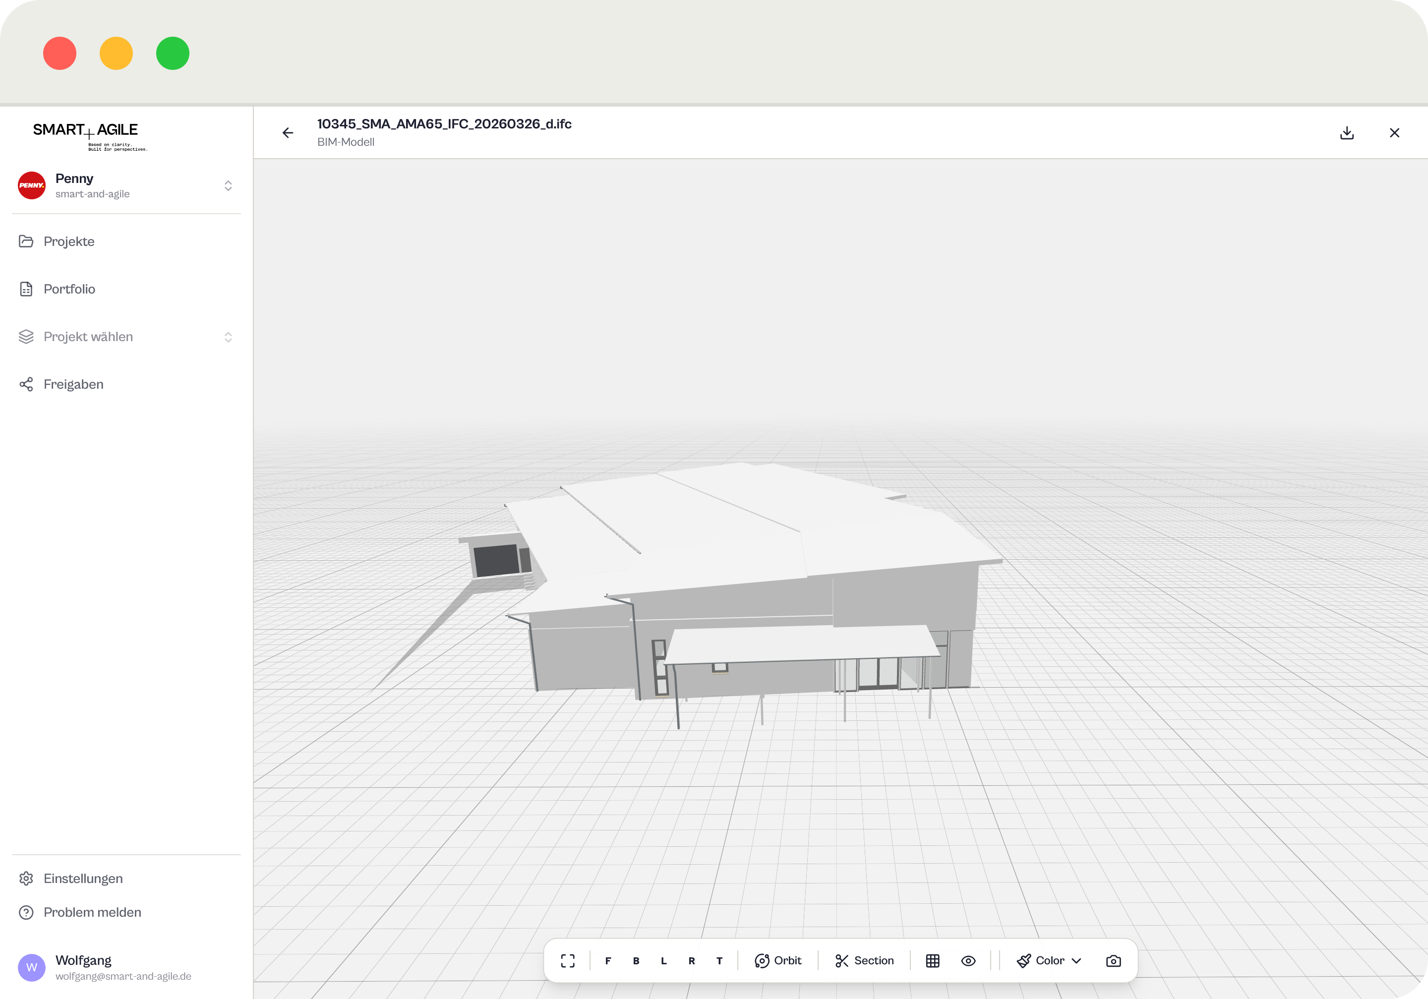Switch to Right view (R)
This screenshot has width=1428, height=999.
692,961
